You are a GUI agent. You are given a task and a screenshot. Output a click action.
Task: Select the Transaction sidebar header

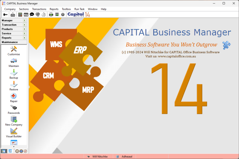click(x=14, y=25)
